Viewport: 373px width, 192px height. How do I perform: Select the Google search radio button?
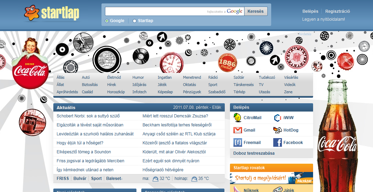(107, 21)
